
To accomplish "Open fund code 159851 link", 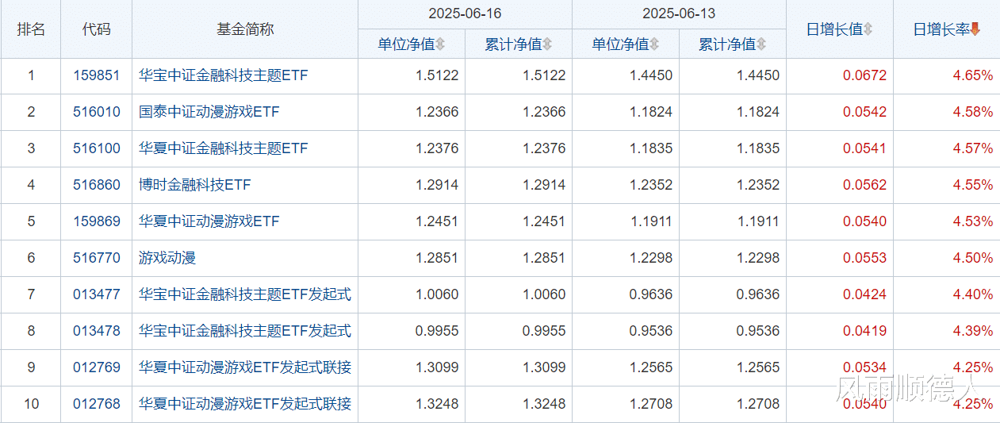I will pos(97,76).
